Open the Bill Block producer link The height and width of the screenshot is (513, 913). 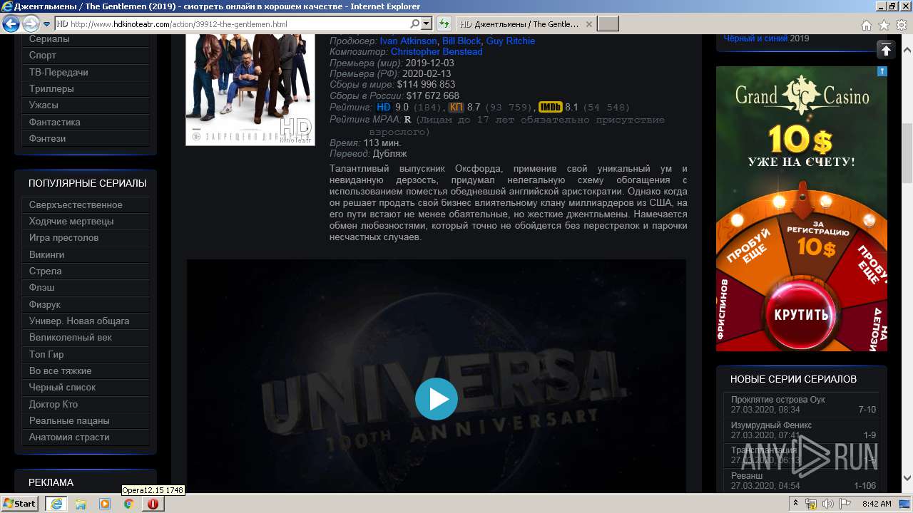click(x=461, y=41)
